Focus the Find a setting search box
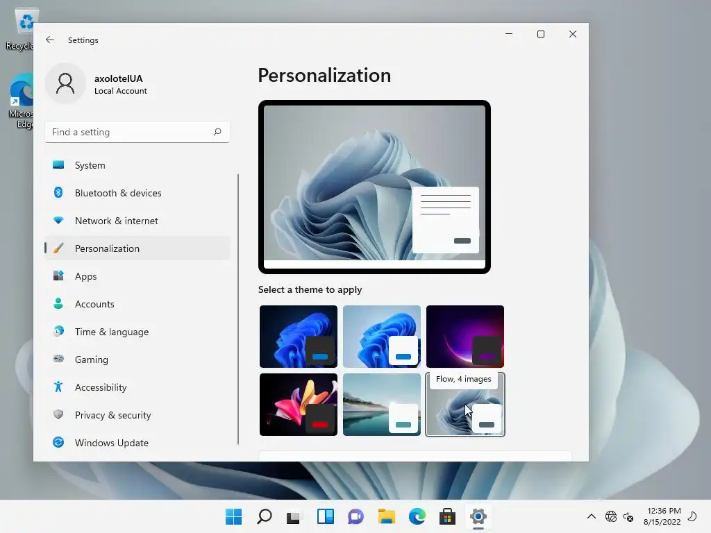This screenshot has height=533, width=711. tap(137, 132)
